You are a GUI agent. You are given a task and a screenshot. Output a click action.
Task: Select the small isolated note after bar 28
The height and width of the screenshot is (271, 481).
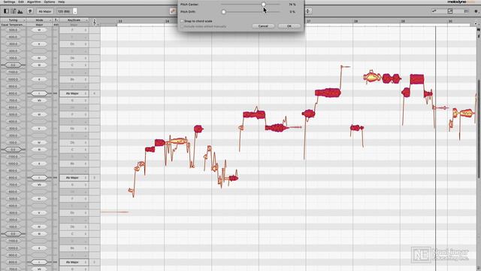click(x=357, y=127)
